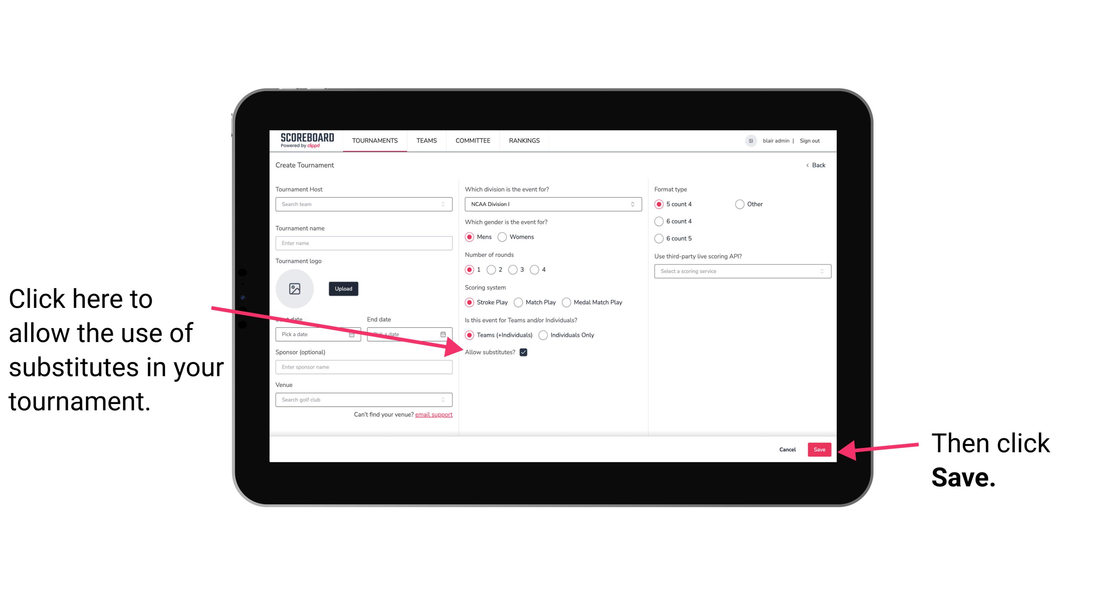The image size is (1102, 593).
Task: Switch to the TEAMS tab
Action: [x=425, y=140]
